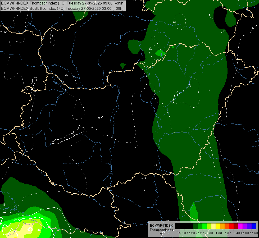Select the blue 55-60 legend swatch
The height and width of the screenshot is (238, 259).
(254, 226)
